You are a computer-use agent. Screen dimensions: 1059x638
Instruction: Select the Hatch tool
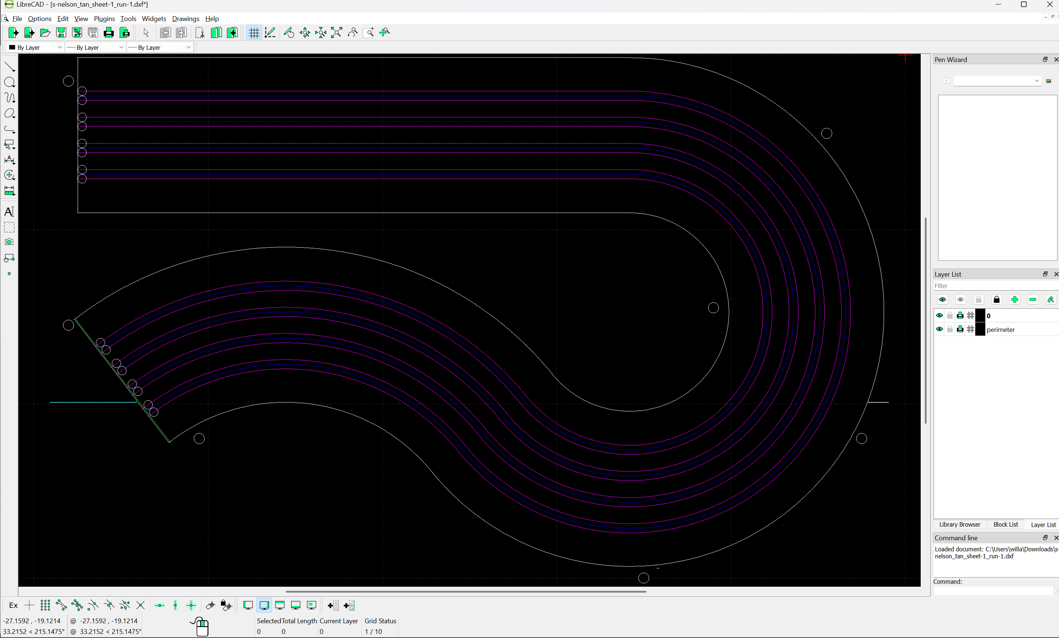10,227
